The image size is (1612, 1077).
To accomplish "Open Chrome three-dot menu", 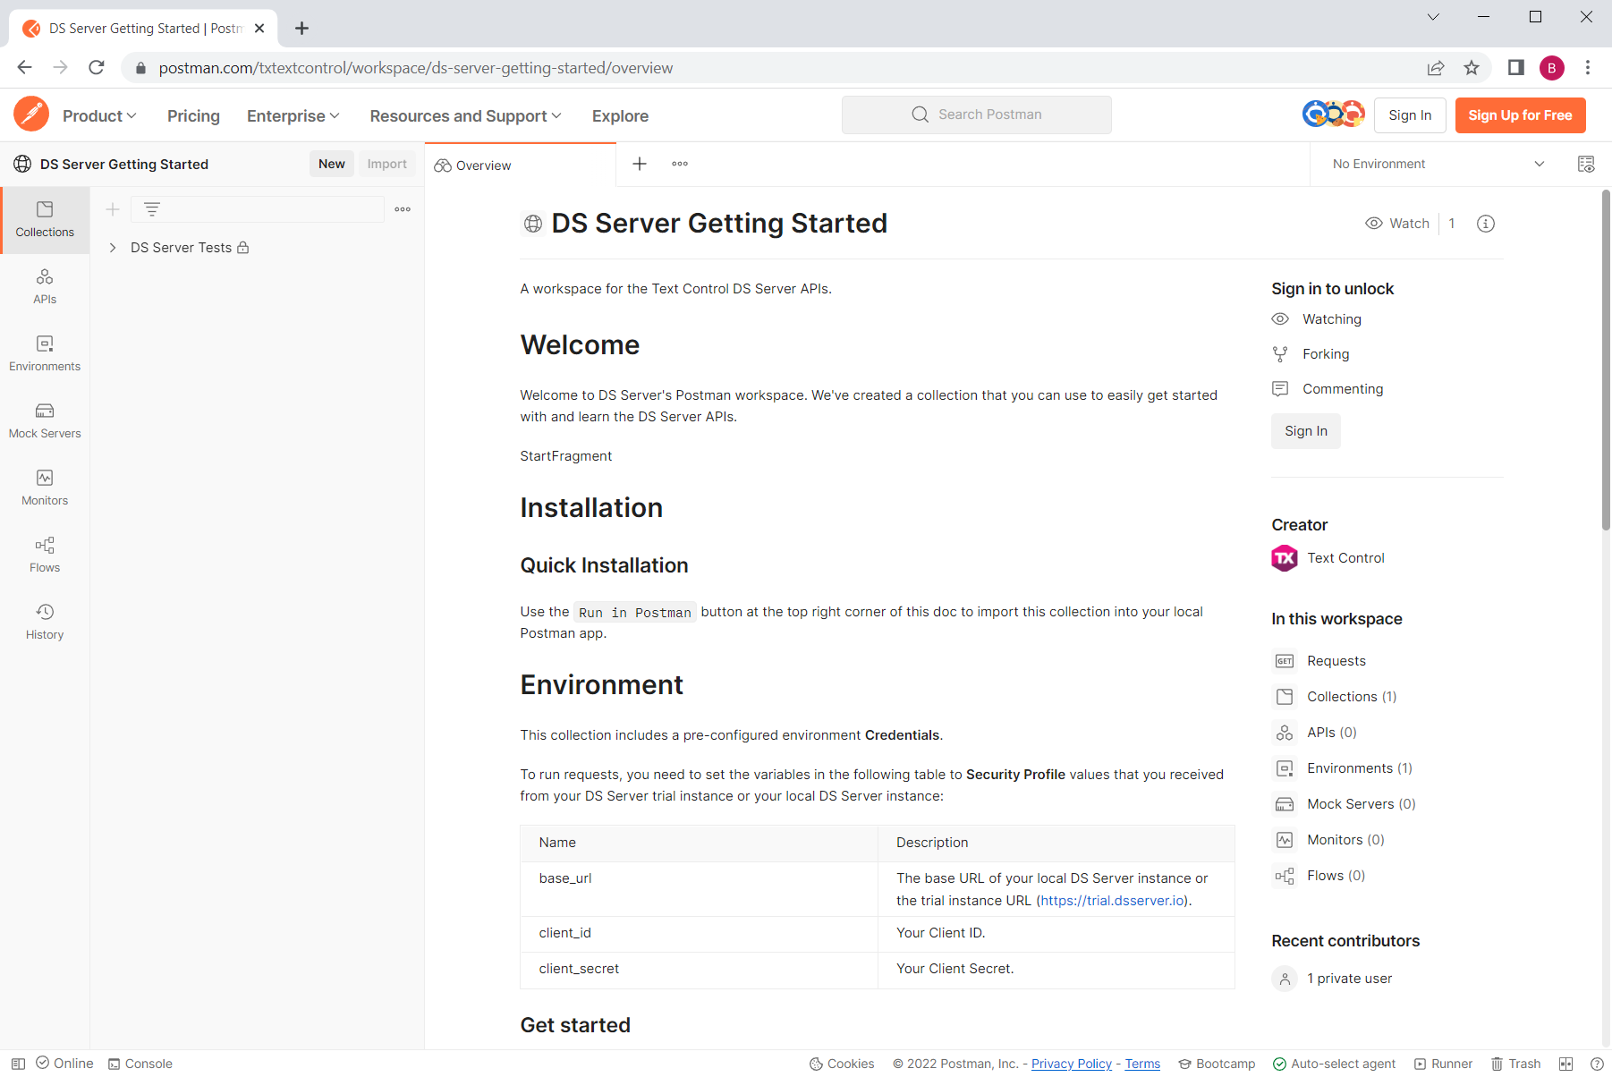I will [1588, 68].
